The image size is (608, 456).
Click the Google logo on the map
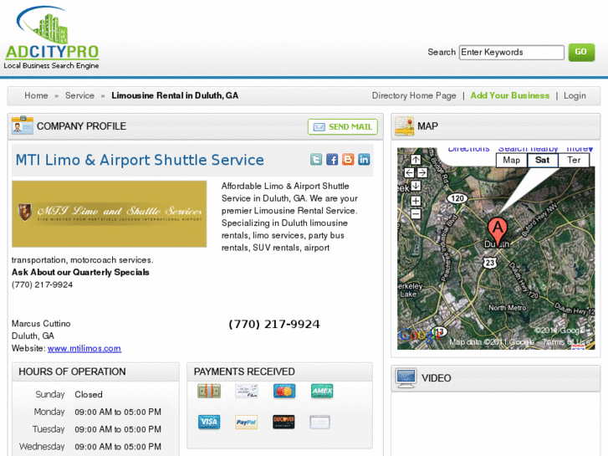pos(422,335)
